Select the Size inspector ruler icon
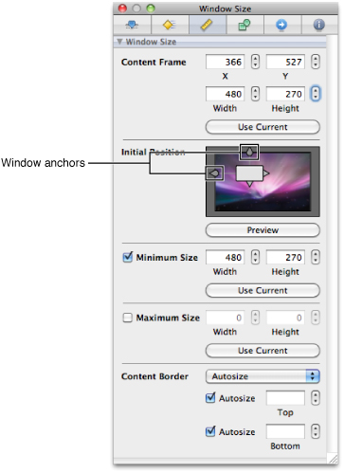Image resolution: width=344 pixels, height=473 pixels. tap(208, 25)
